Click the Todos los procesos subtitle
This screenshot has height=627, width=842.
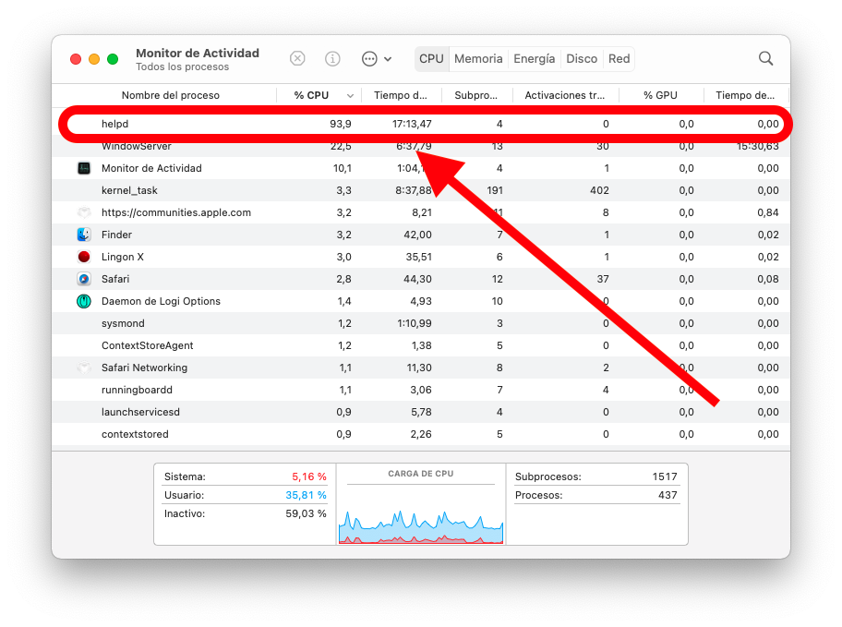(182, 66)
